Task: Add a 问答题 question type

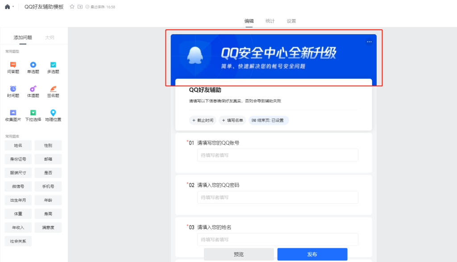Action: pyautogui.click(x=13, y=68)
